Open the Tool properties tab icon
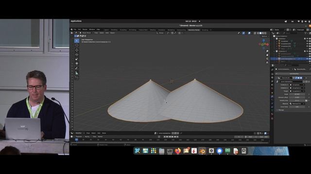Screen dimensions: 311x174 point(272,70)
